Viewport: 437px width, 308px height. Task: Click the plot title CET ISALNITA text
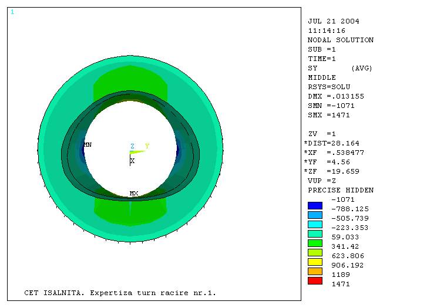click(120, 292)
